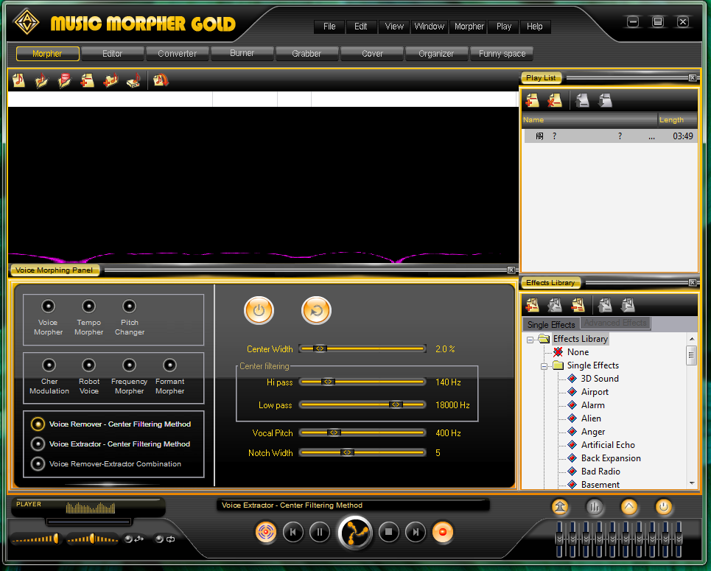Select the 03:49 track in Play List
The width and height of the screenshot is (711, 571).
click(x=610, y=136)
